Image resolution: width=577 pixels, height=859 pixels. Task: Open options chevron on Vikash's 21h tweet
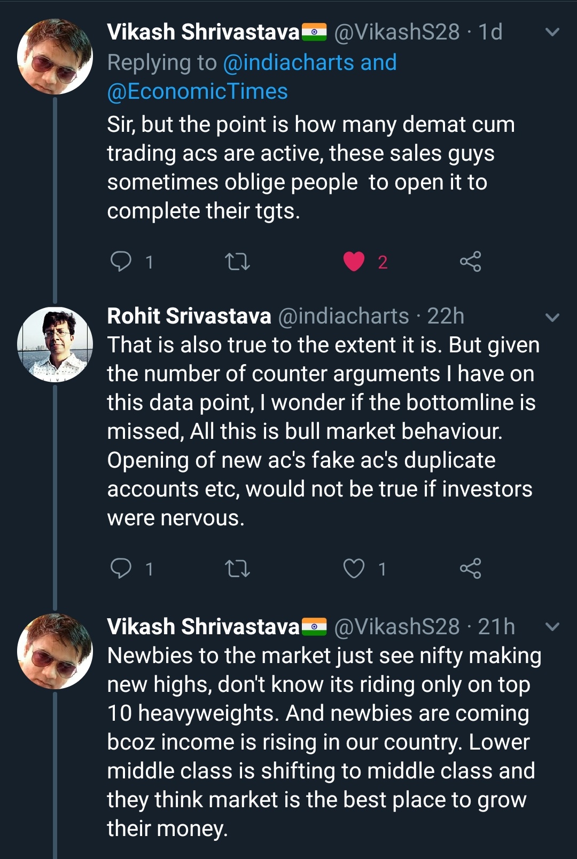click(x=552, y=627)
